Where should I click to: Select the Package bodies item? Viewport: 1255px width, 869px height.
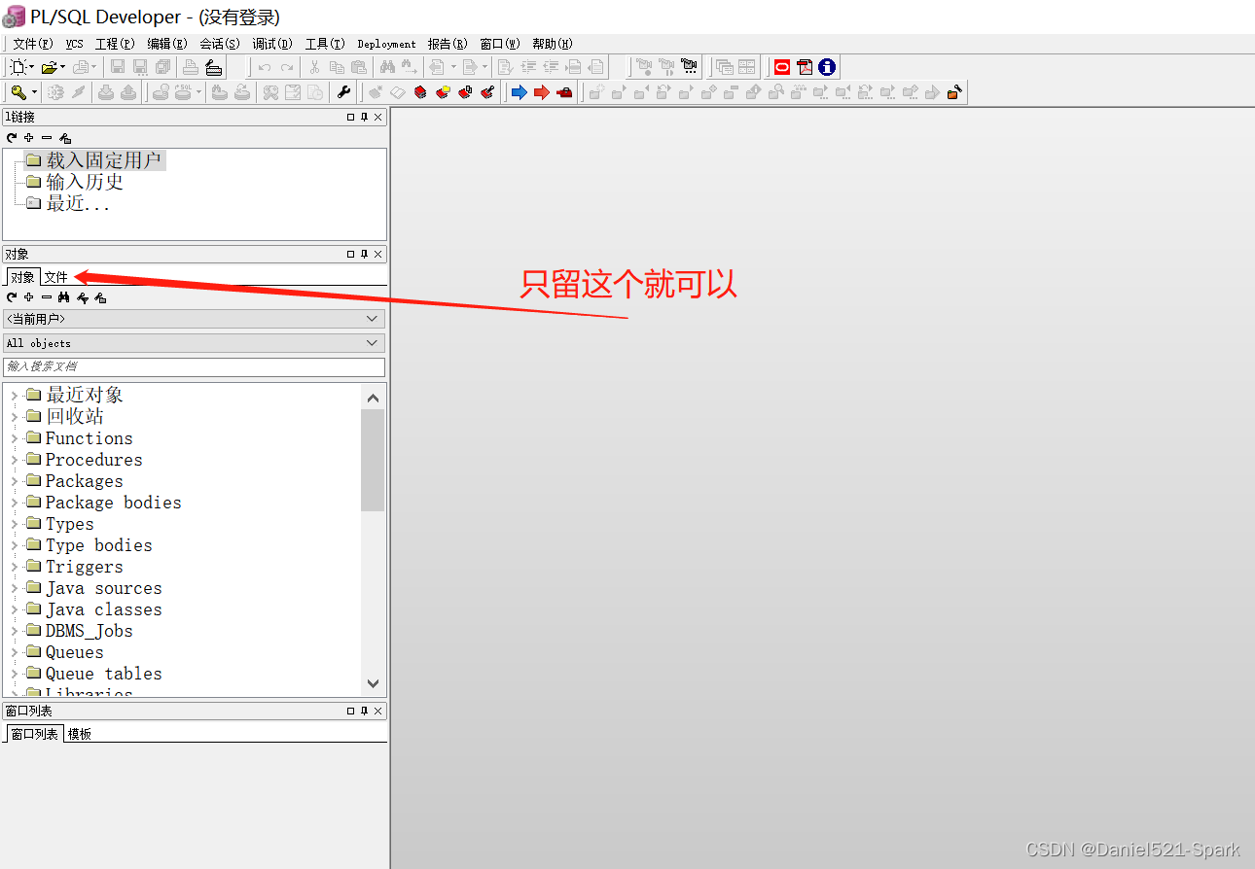[113, 503]
